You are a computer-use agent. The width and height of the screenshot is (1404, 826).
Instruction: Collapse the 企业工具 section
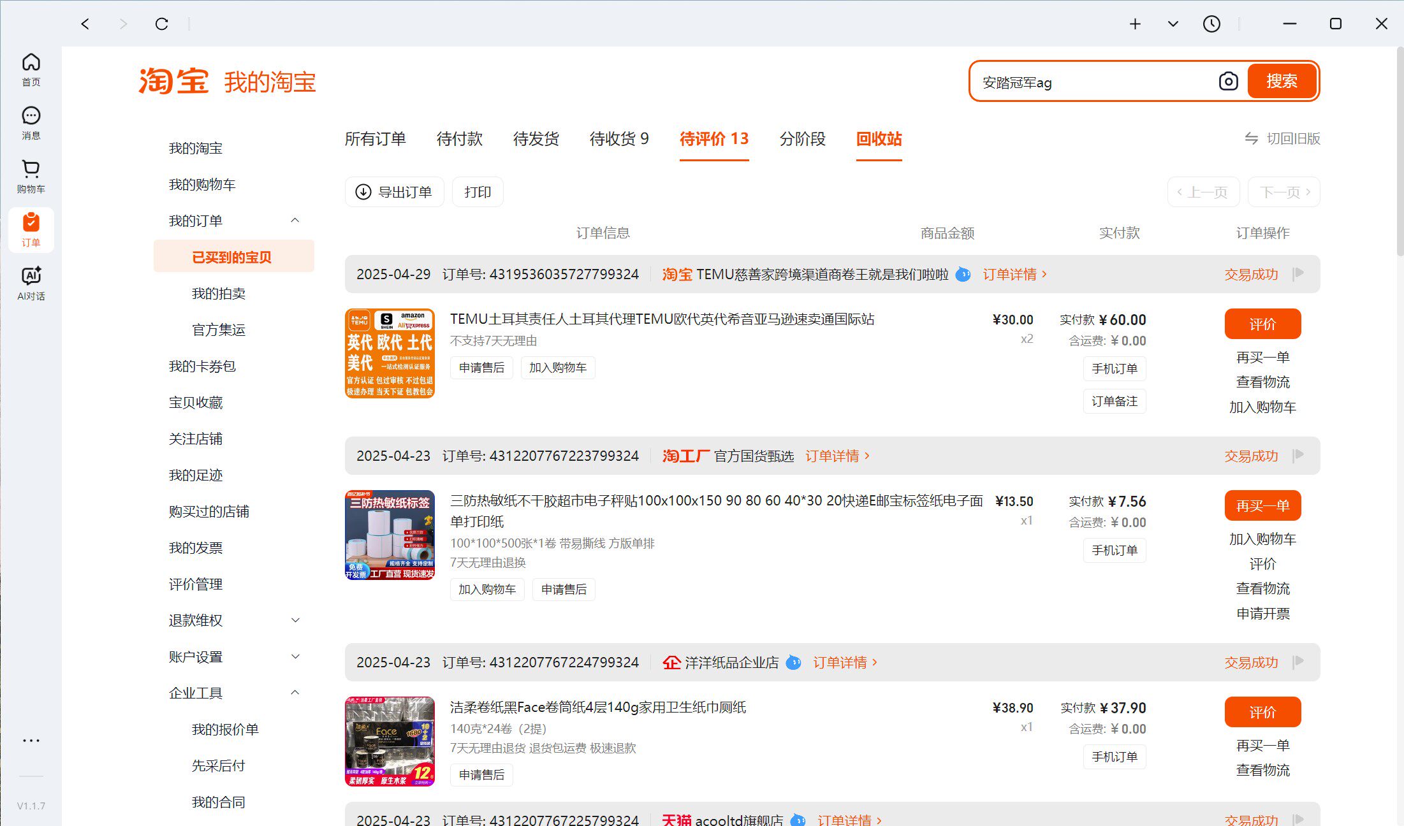(295, 693)
